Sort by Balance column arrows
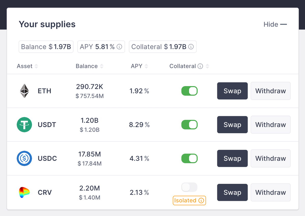 [102, 66]
